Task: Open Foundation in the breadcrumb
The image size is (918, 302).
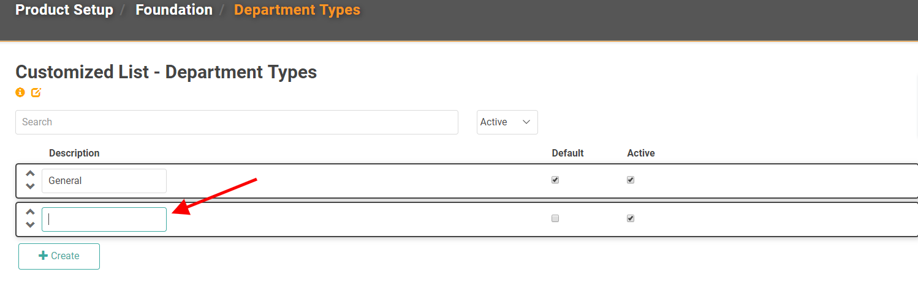Action: (x=174, y=10)
